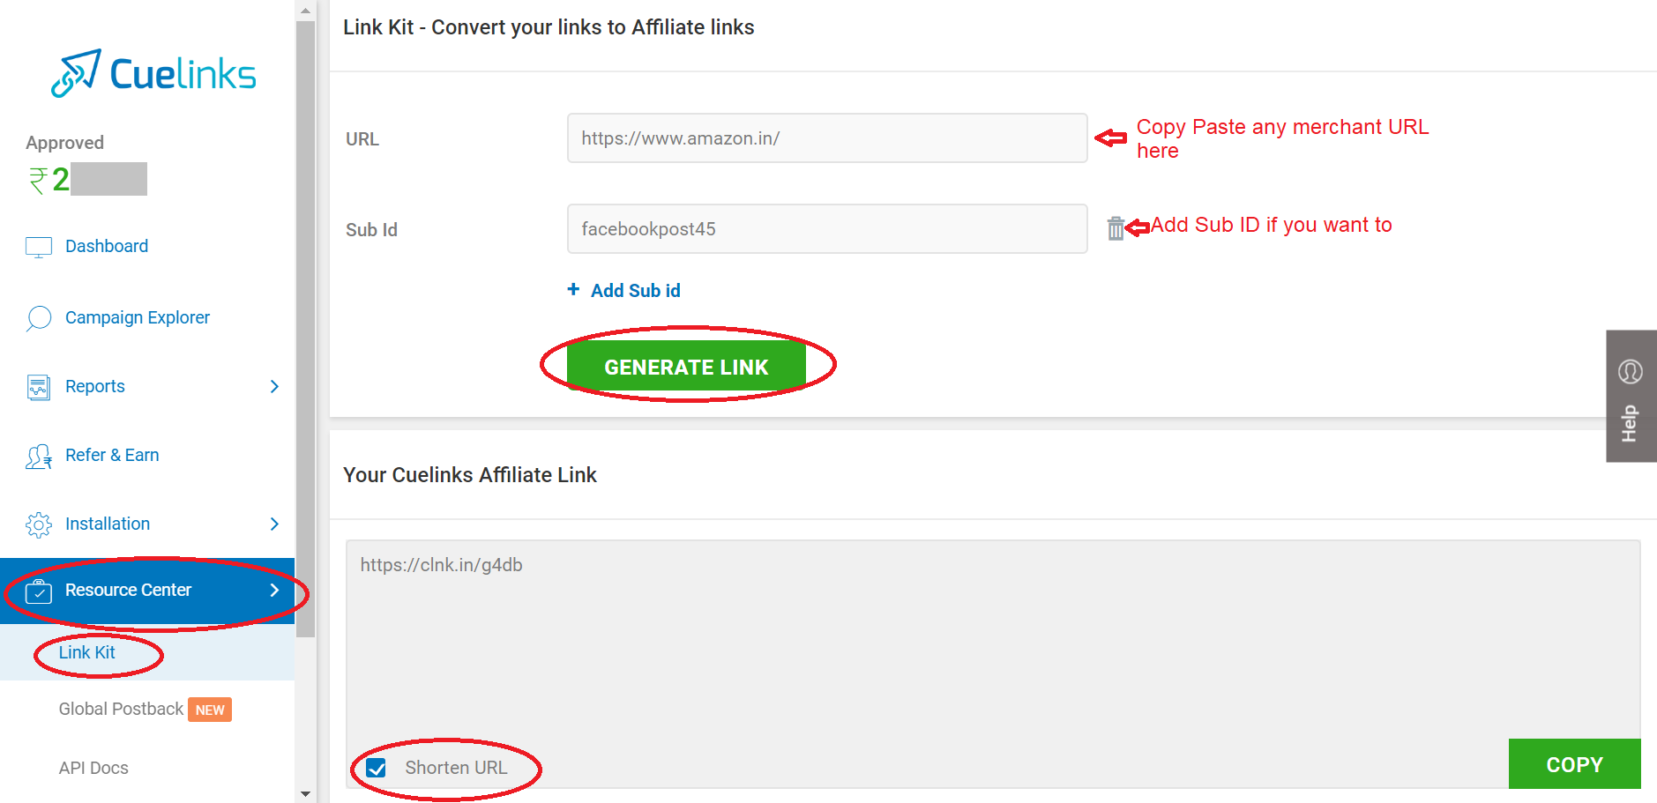The width and height of the screenshot is (1657, 803).
Task: Expand the Installation section chevron
Action: click(x=274, y=524)
